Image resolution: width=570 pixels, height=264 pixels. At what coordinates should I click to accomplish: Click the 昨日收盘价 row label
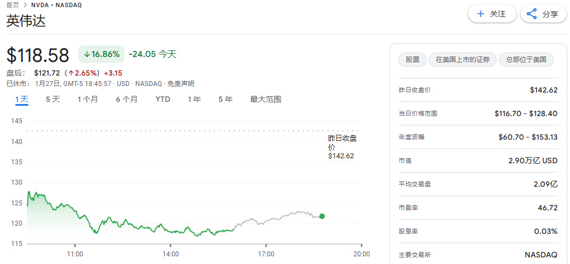click(414, 90)
